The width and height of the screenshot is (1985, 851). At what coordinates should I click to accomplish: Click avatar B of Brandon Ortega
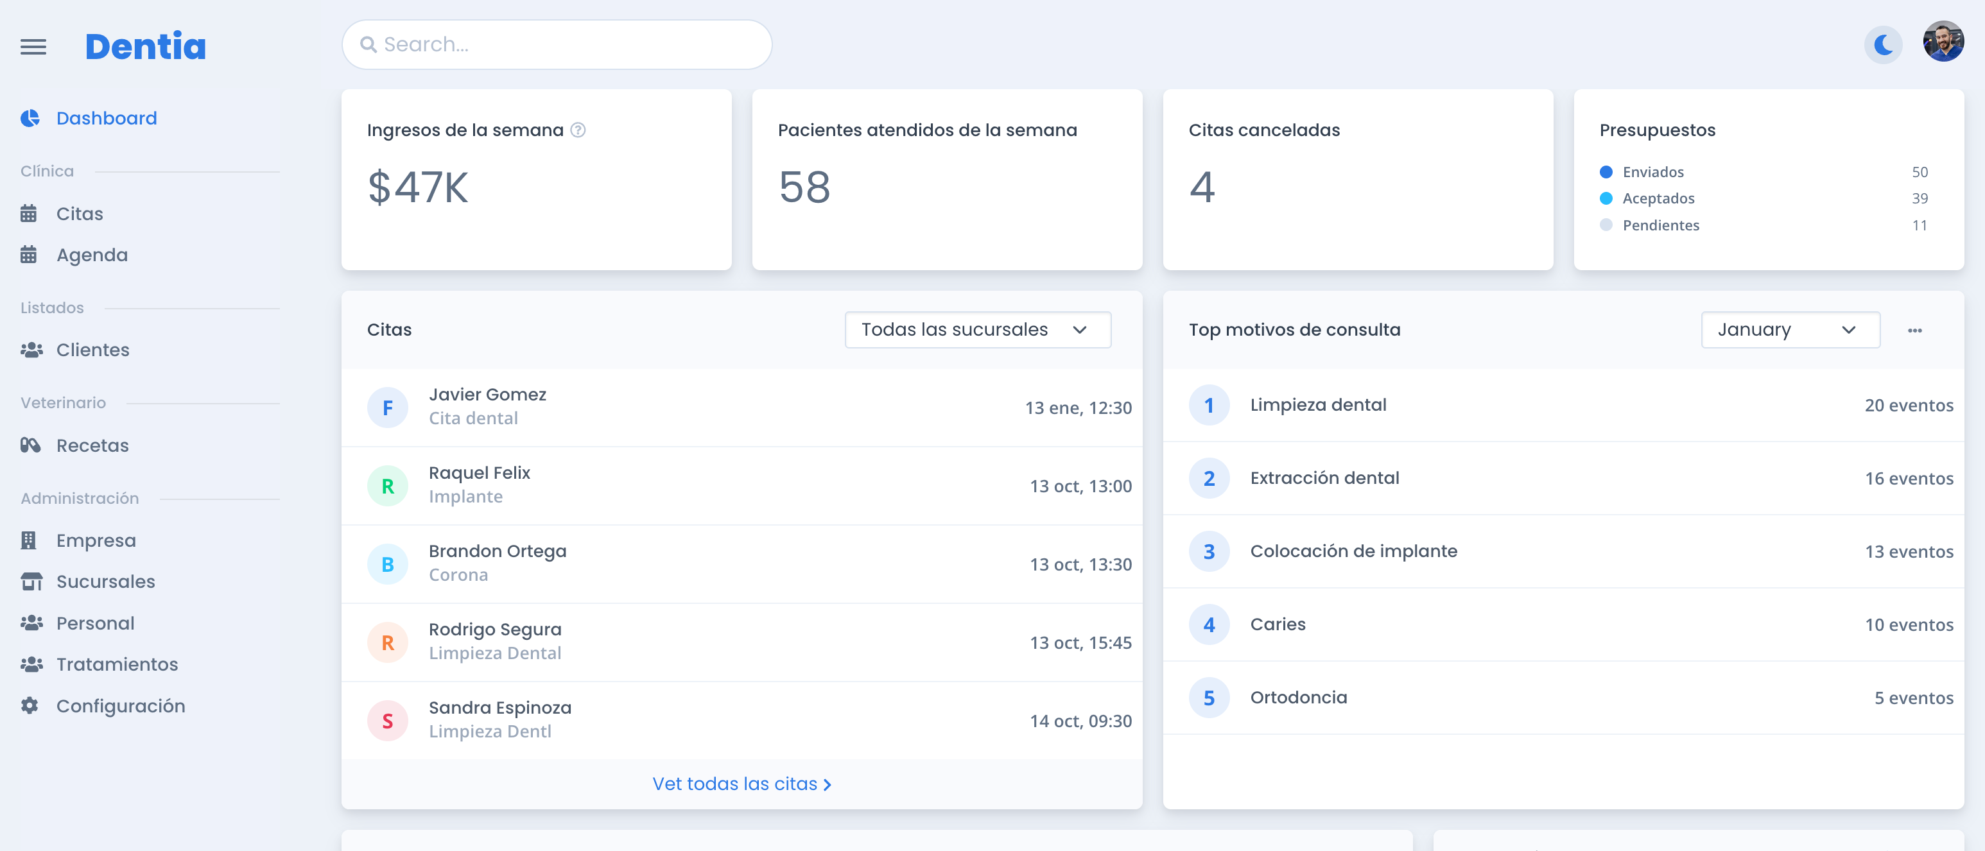(388, 563)
